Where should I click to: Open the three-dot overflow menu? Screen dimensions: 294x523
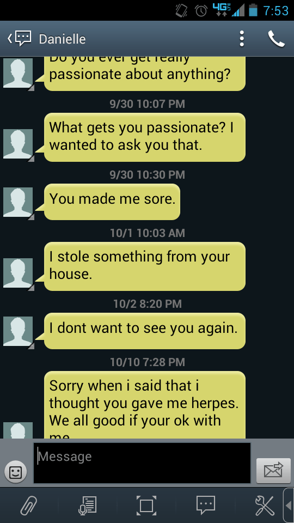(x=242, y=39)
